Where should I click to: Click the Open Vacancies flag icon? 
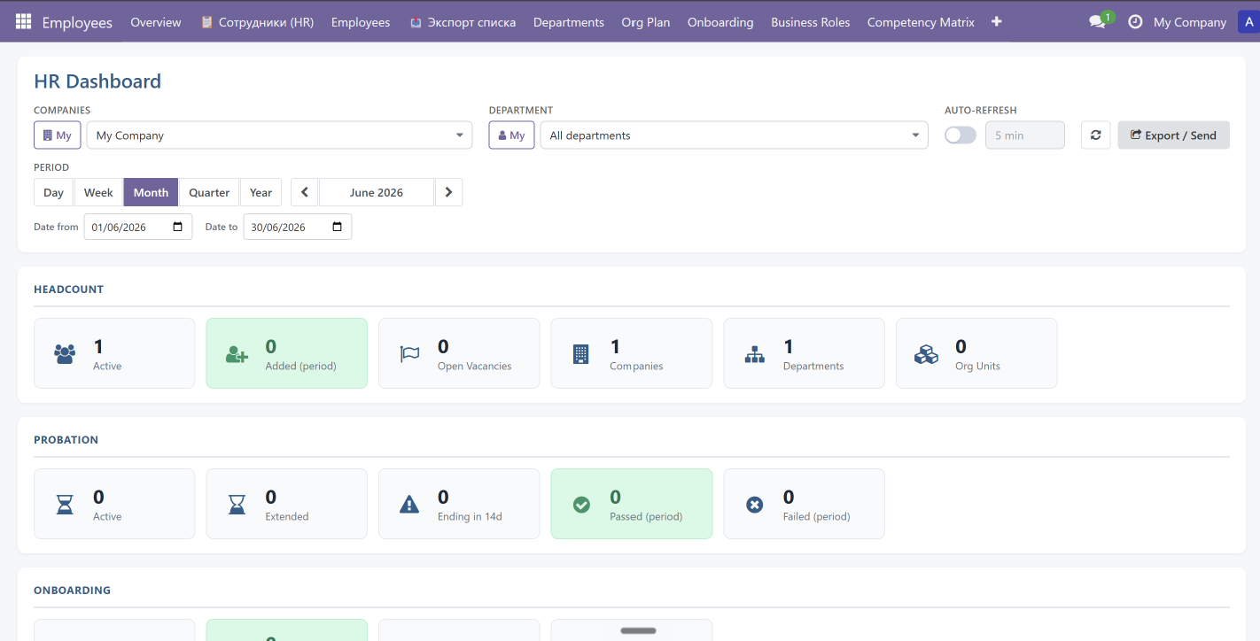[409, 354]
